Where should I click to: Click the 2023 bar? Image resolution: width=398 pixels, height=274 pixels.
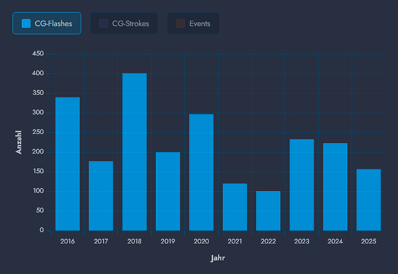pyautogui.click(x=301, y=185)
